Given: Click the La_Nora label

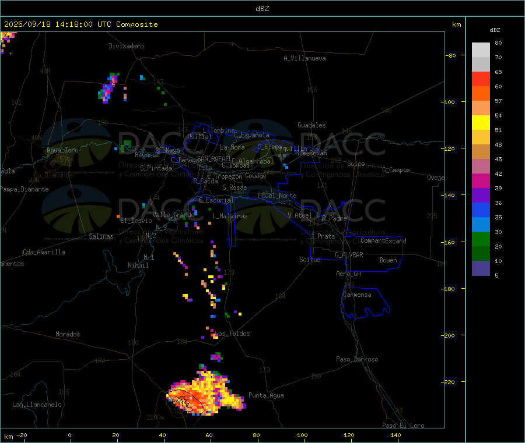Looking at the screenshot, I should click(x=232, y=147).
